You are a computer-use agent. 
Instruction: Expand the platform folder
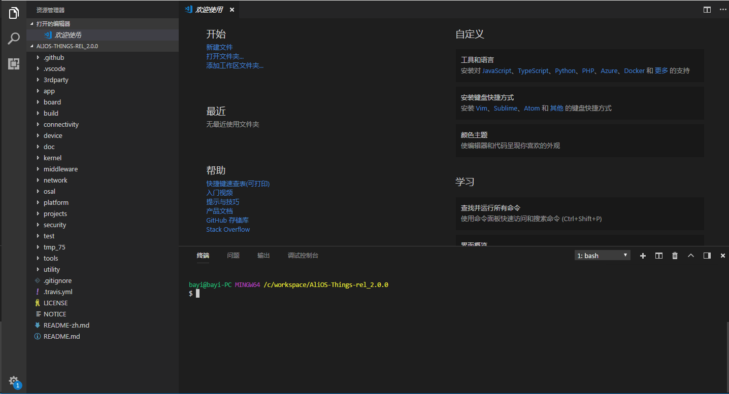point(103,202)
